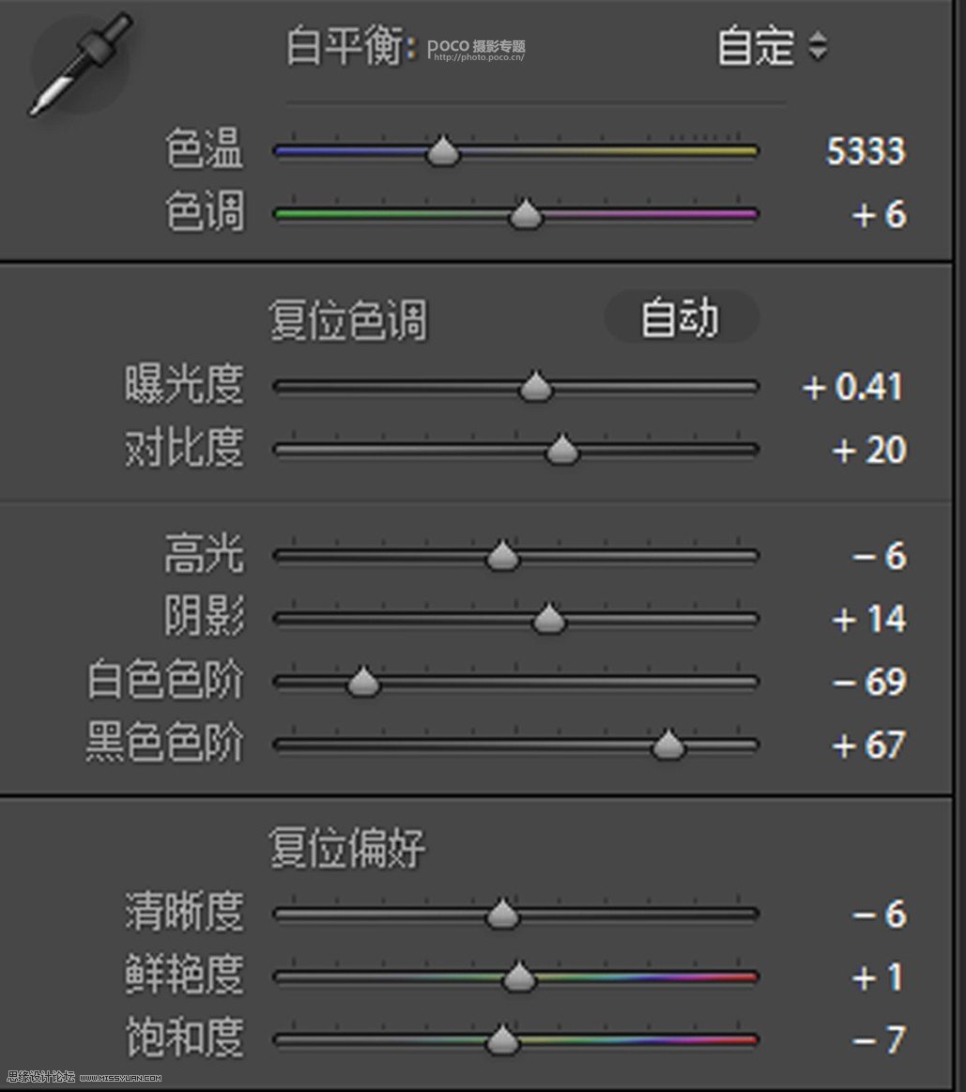966x1092 pixels.
Task: Select the 清晰度 clarity slider handle
Action: (x=503, y=915)
